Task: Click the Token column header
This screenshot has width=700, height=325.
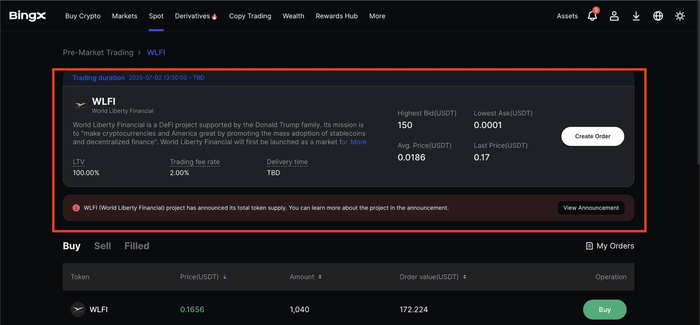Action: (x=80, y=277)
